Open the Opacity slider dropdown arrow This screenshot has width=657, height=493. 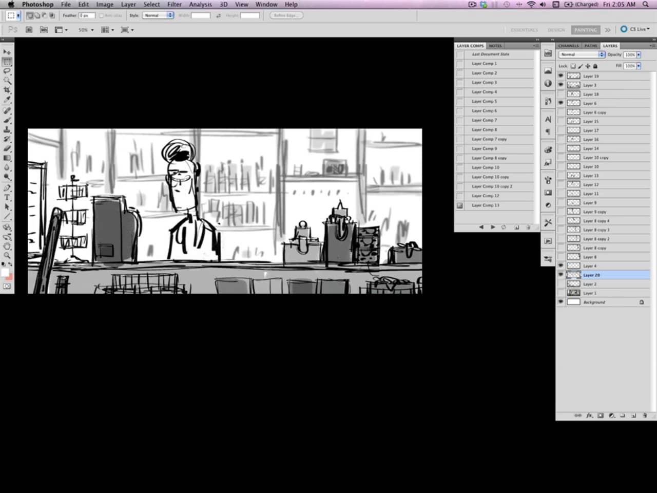pyautogui.click(x=639, y=54)
